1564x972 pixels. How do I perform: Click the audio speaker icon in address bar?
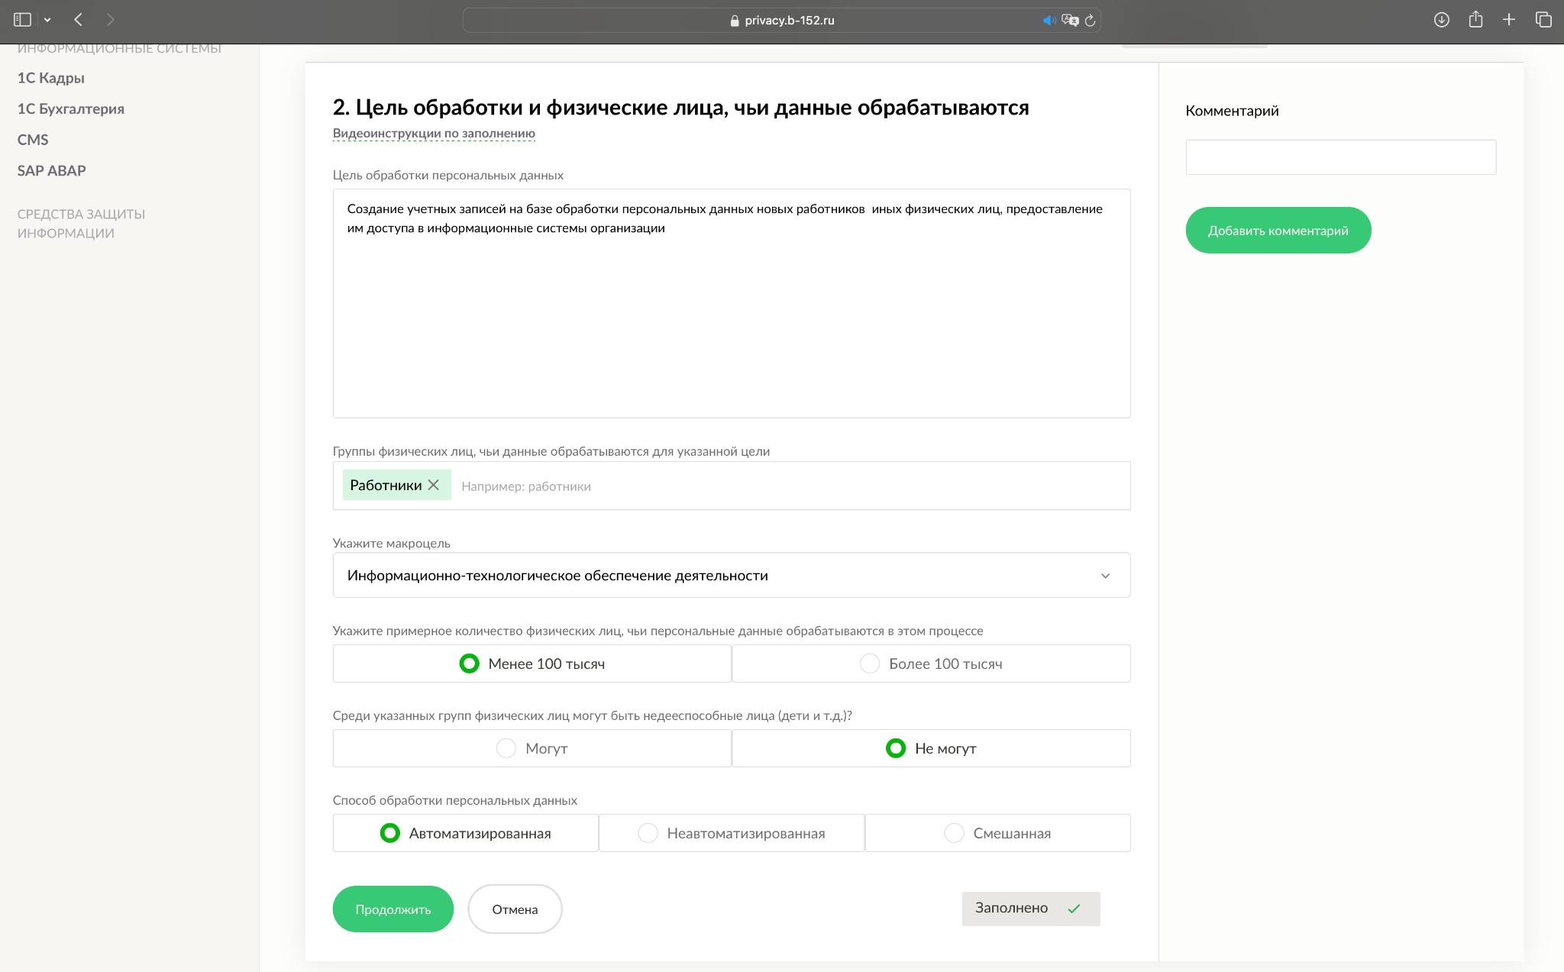(x=1049, y=21)
